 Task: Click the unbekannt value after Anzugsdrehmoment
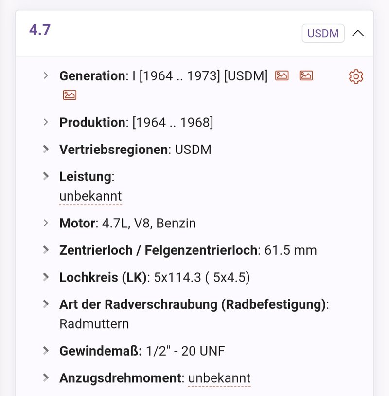coord(219,378)
